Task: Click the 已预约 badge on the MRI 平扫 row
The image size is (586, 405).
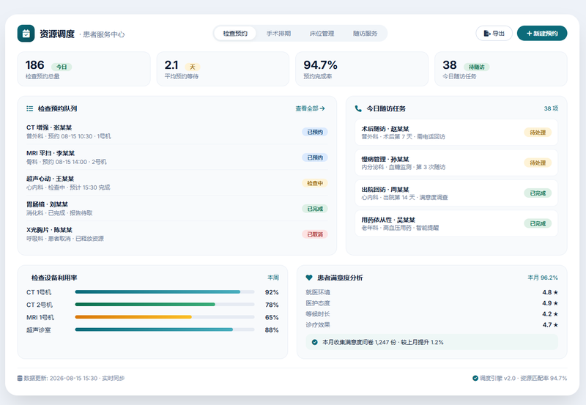Action: point(315,157)
